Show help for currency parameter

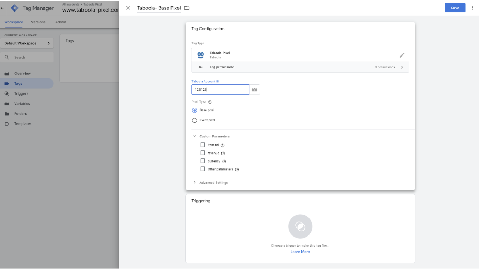pyautogui.click(x=224, y=162)
